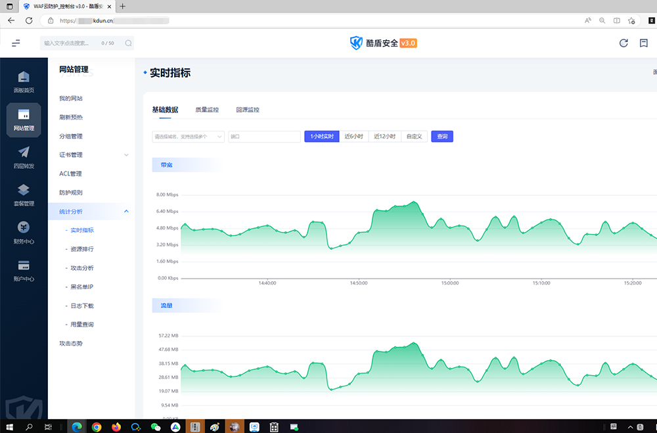Viewport: 657px width, 433px height.
Task: Launch Firefox from the taskbar
Action: pyautogui.click(x=116, y=426)
